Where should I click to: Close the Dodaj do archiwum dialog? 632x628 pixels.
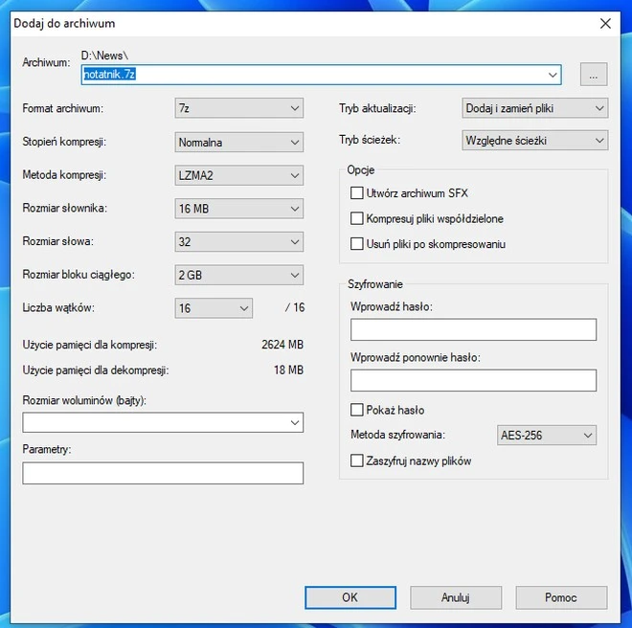click(605, 23)
